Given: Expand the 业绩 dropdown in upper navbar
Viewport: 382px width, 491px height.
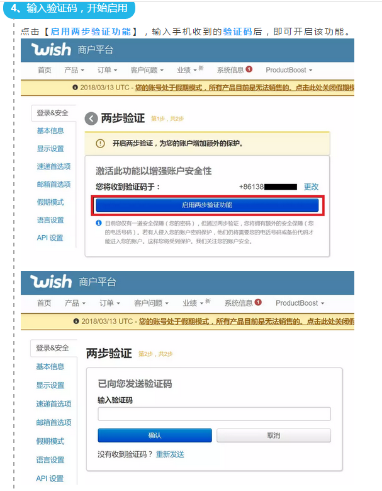Looking at the screenshot, I should coord(187,70).
